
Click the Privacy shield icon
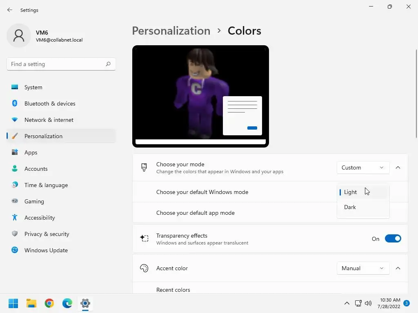[15, 234]
